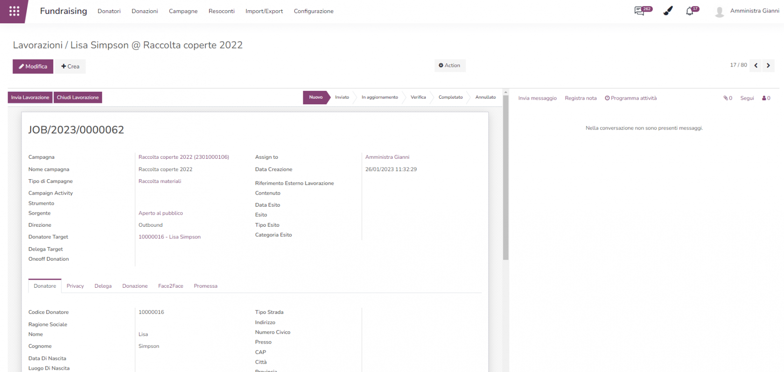Viewport: 784px width, 372px height.
Task: Open the Lisa Simpson donor link
Action: click(x=169, y=237)
